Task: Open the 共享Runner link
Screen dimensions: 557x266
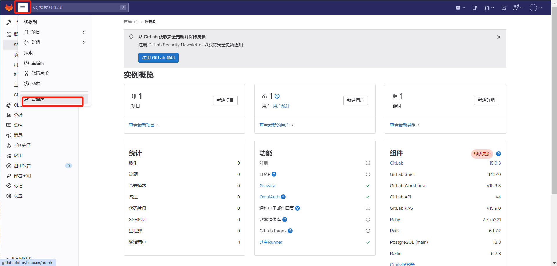Action: pyautogui.click(x=271, y=242)
